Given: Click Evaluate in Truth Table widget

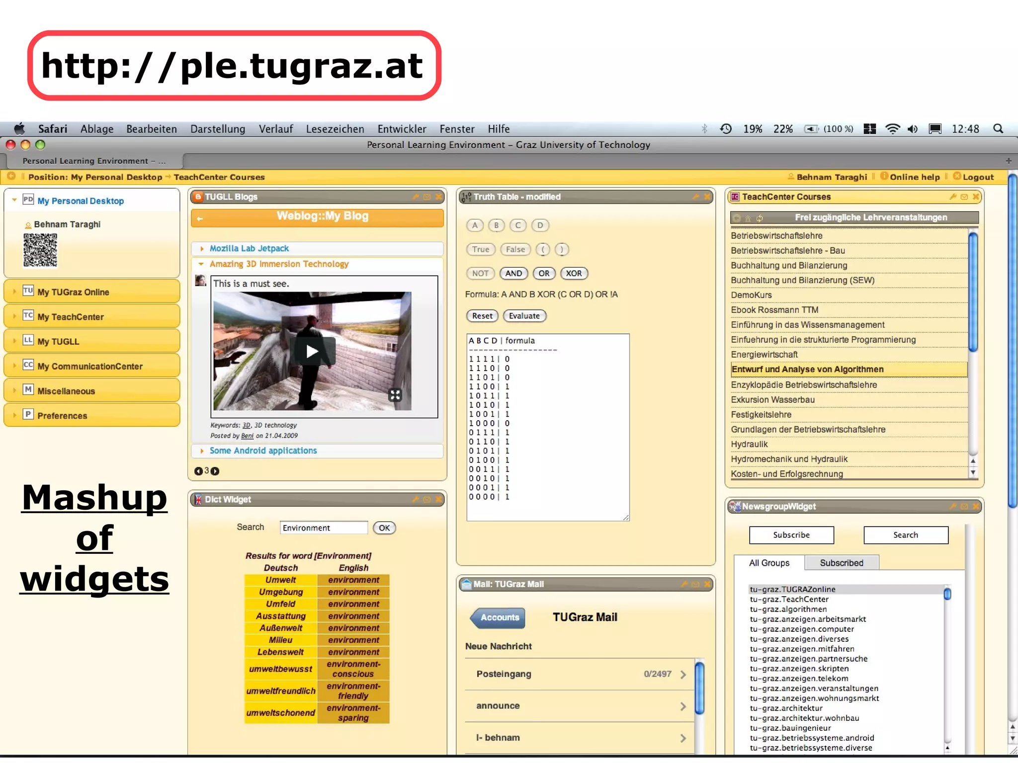Looking at the screenshot, I should pyautogui.click(x=524, y=315).
